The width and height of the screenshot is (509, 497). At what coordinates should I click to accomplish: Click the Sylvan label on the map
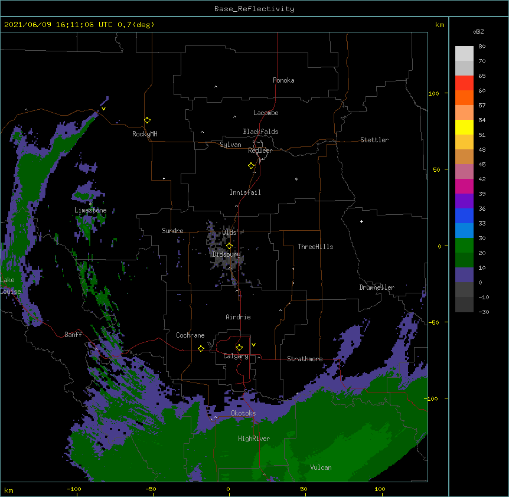[230, 145]
